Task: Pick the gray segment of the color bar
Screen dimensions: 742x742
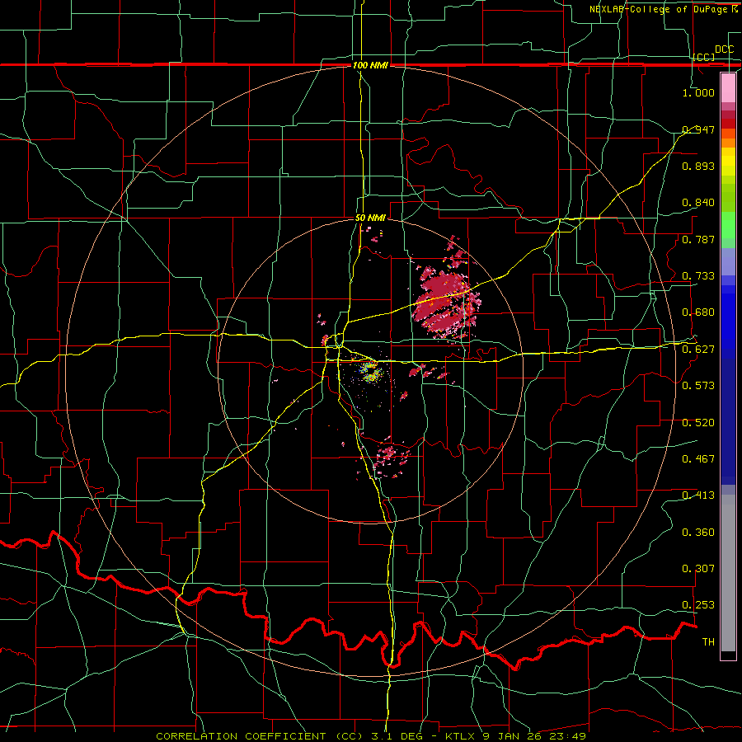Action: click(728, 573)
